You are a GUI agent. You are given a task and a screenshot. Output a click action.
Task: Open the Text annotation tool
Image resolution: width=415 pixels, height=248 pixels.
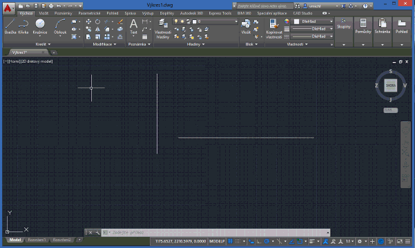coord(134,26)
